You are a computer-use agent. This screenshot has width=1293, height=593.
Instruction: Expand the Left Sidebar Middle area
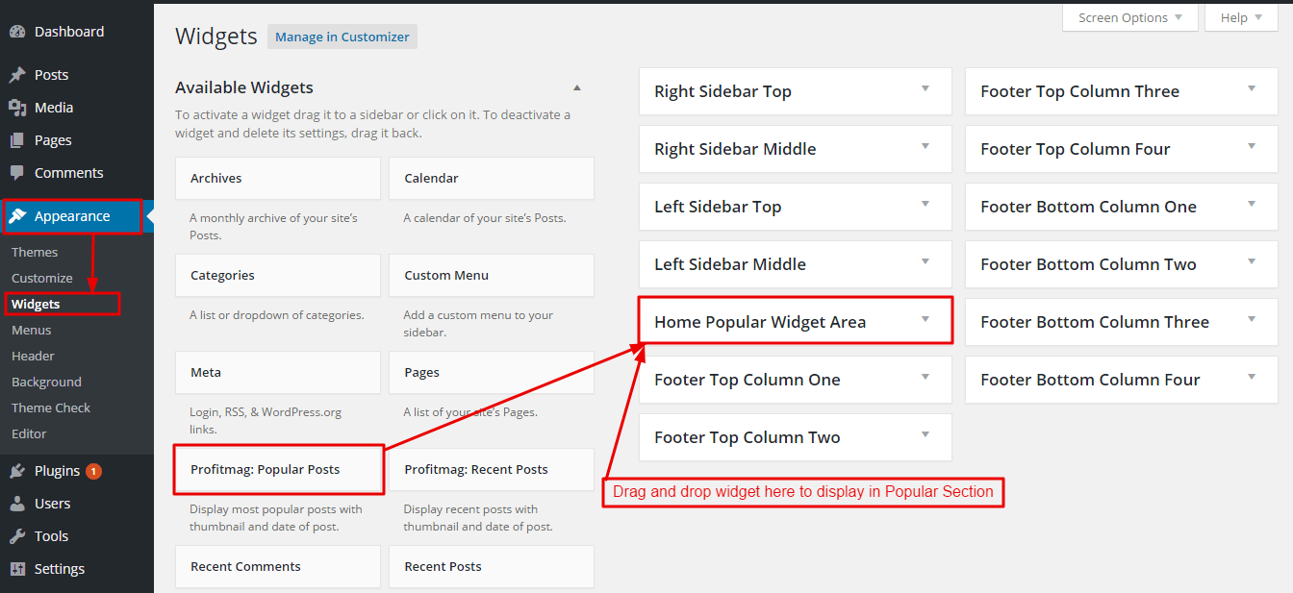[925, 261]
